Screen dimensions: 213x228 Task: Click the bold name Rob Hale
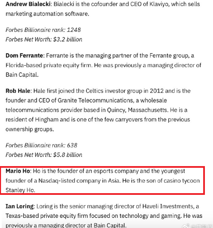tap(18, 91)
